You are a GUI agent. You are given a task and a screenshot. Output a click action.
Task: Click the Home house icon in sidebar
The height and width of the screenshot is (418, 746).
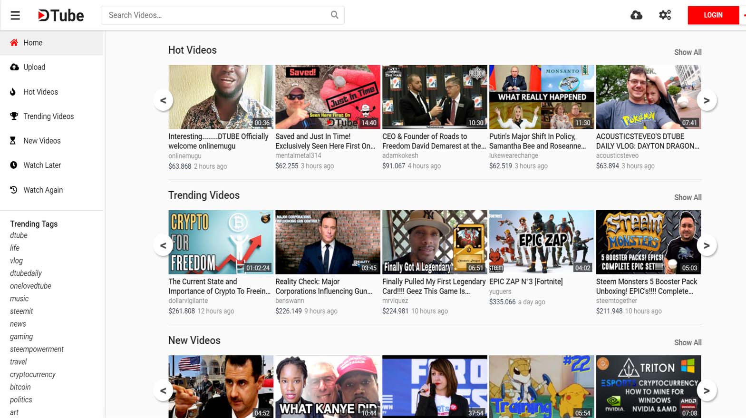(x=14, y=42)
